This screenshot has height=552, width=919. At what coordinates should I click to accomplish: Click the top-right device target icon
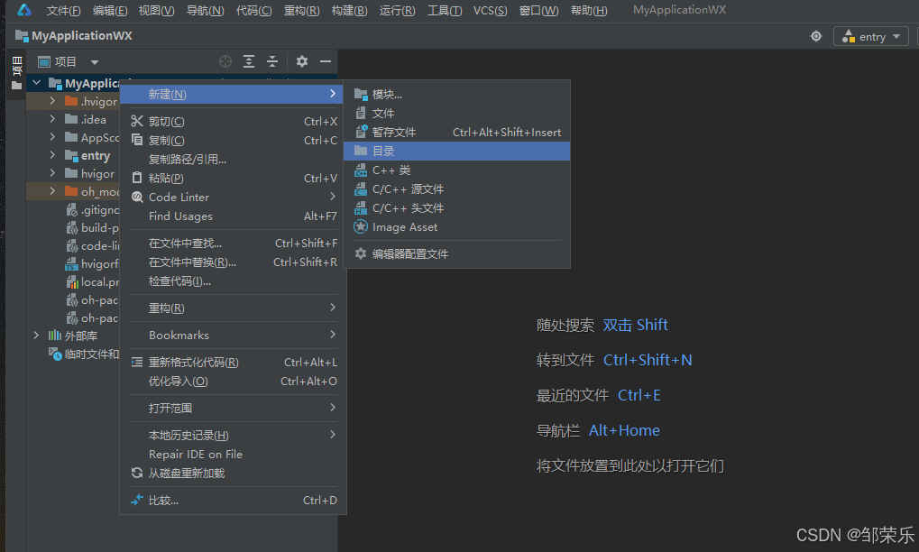click(x=816, y=36)
